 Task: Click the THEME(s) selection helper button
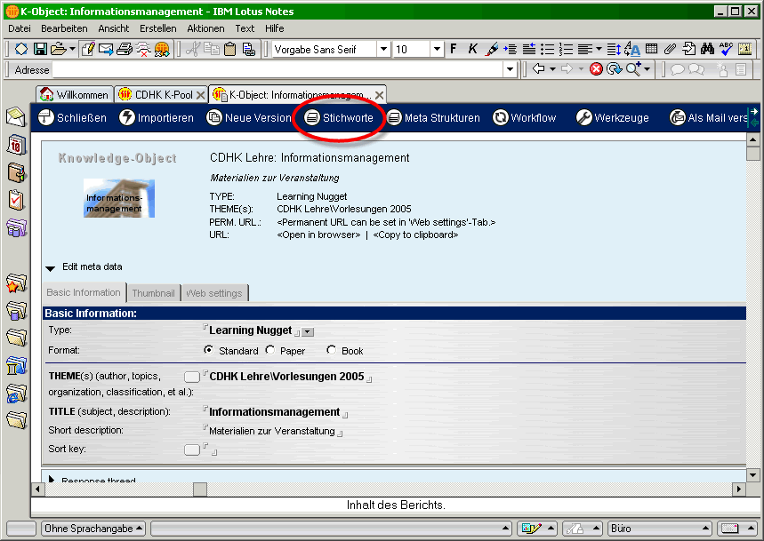(192, 377)
